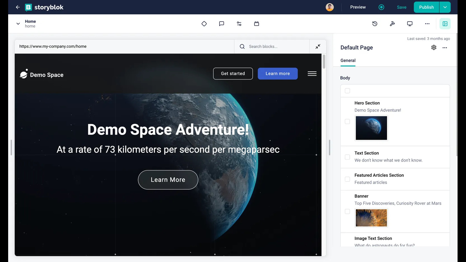This screenshot has height=262, width=466.
Task: Open the Featured Articles Section block title
Action: 379,175
